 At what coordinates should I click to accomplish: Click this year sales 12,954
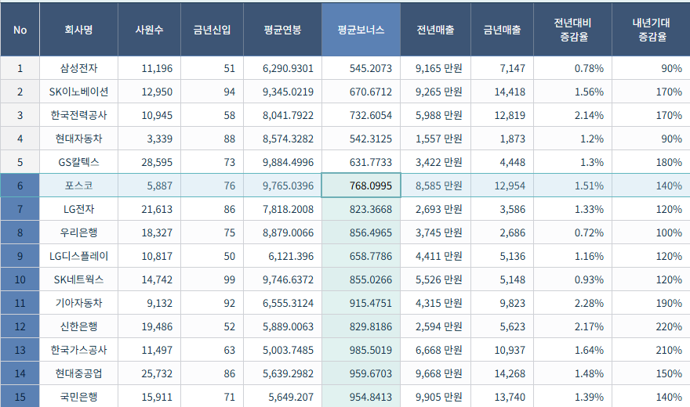click(x=502, y=185)
